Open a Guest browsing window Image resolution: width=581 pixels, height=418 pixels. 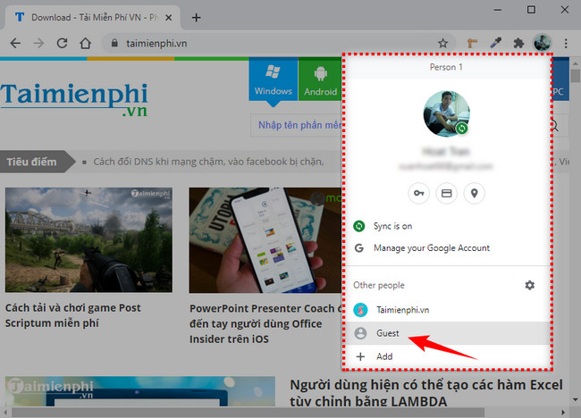point(448,333)
